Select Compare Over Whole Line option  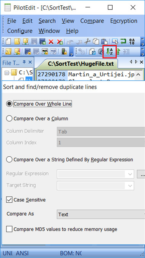coord(39,104)
